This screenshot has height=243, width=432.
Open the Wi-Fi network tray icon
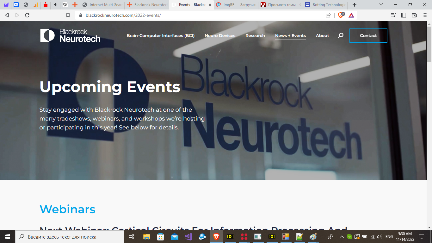click(373, 237)
